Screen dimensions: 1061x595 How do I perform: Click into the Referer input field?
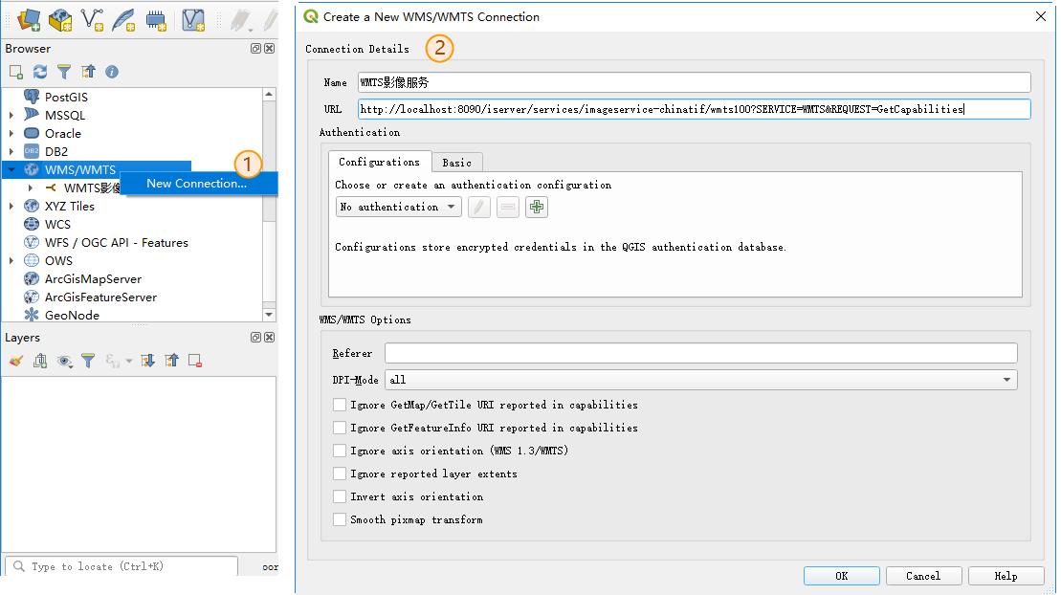coord(700,354)
